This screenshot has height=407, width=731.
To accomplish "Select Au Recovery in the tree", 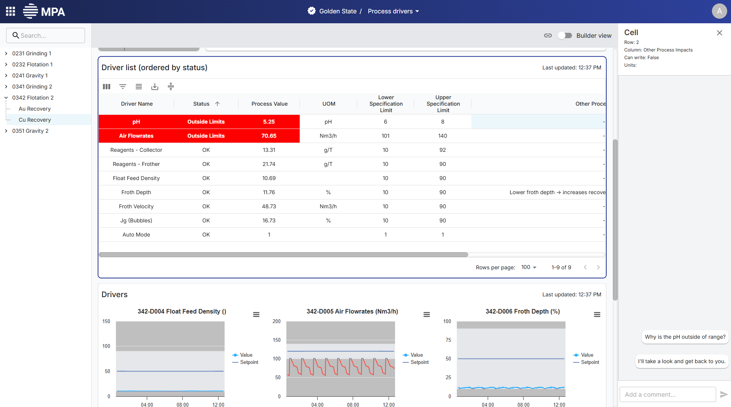I will 35,109.
